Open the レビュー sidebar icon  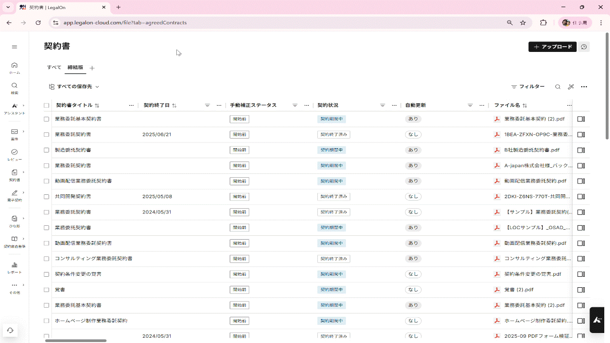pos(14,154)
